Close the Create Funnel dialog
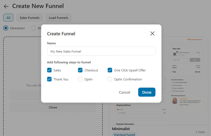 pyautogui.click(x=152, y=33)
